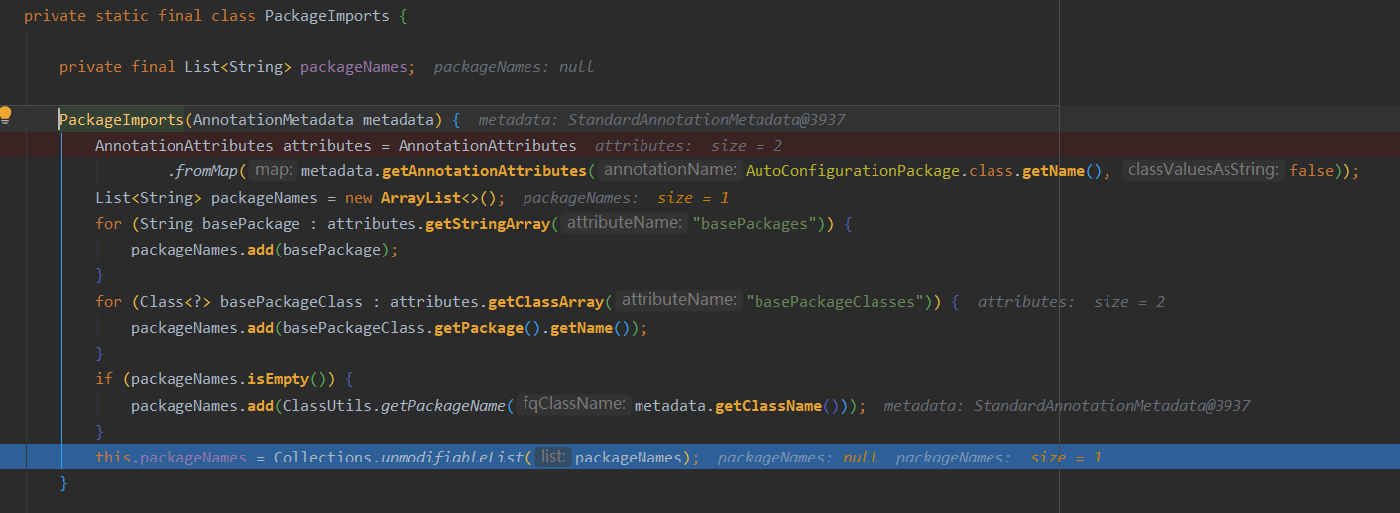Click the yellow lightbulb intention icon
Viewport: 1400px width, 513px height.
pos(6,115)
